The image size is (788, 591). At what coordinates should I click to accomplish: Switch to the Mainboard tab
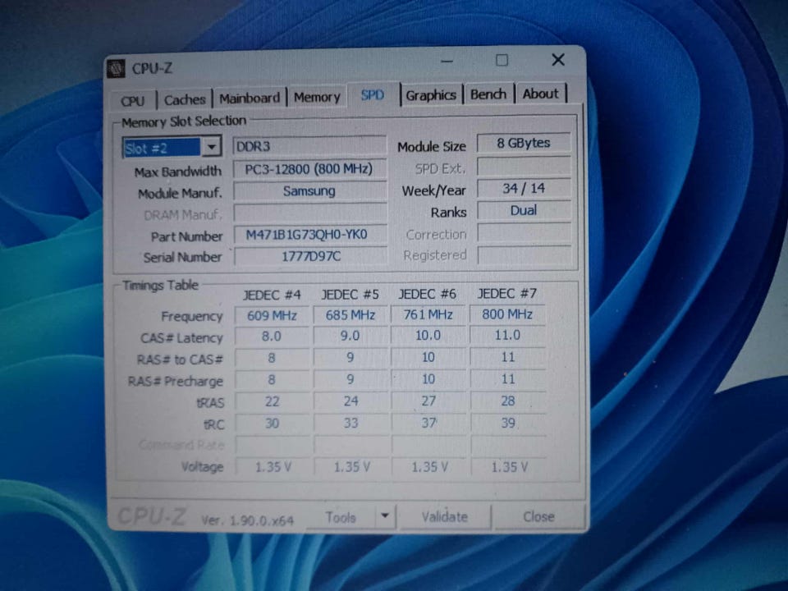pos(250,98)
